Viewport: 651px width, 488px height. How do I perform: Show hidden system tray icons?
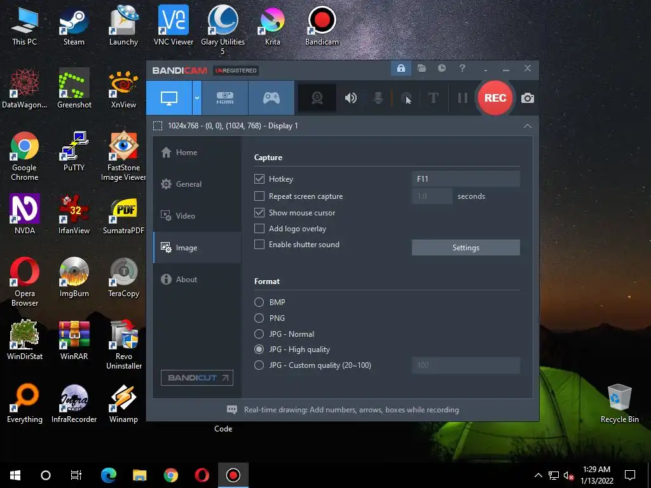point(538,475)
